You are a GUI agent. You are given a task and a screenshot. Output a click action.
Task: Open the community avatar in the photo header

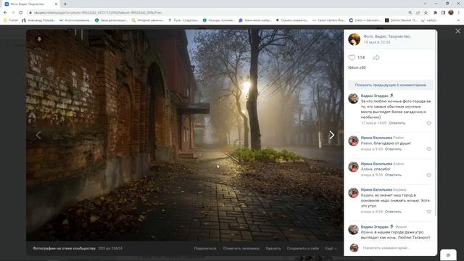354,39
